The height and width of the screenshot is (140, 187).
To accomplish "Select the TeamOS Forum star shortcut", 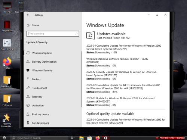I will point(7,121).
